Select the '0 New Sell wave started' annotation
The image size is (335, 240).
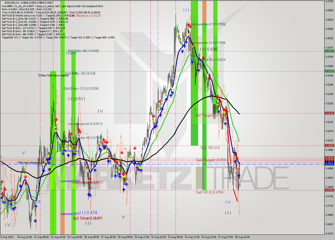(x=53, y=75)
